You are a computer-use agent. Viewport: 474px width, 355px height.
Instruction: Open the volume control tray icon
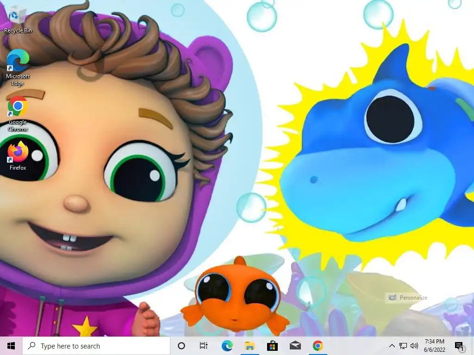click(414, 346)
